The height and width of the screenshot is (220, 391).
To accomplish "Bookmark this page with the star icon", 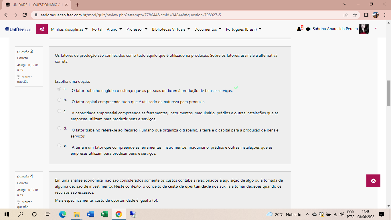I will click(355, 15).
